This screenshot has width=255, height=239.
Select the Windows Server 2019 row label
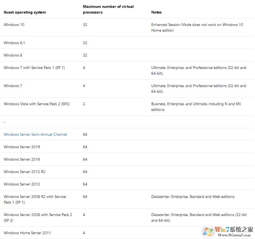point(22,147)
